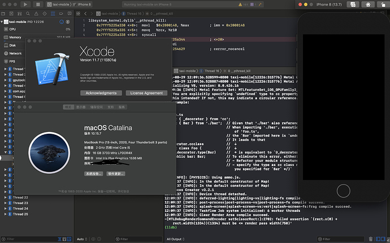Open the CPU gauge report
390x243 pixels.
click(13, 28)
